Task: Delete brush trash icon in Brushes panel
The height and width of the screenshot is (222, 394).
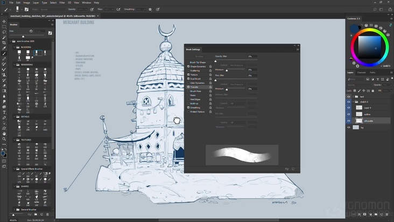Action: 47,214
